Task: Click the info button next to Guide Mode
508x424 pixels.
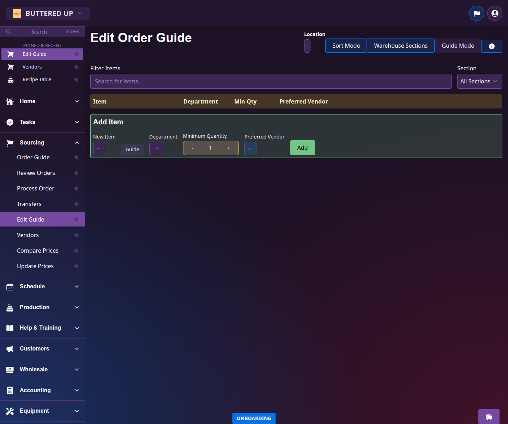Action: (x=491, y=46)
